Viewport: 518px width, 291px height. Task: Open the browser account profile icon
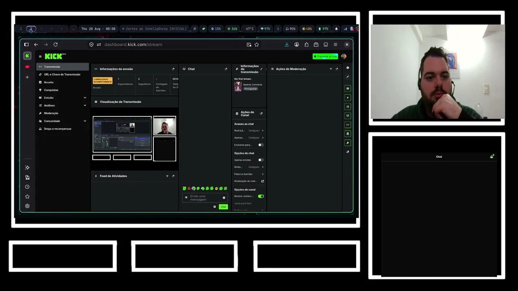[297, 44]
